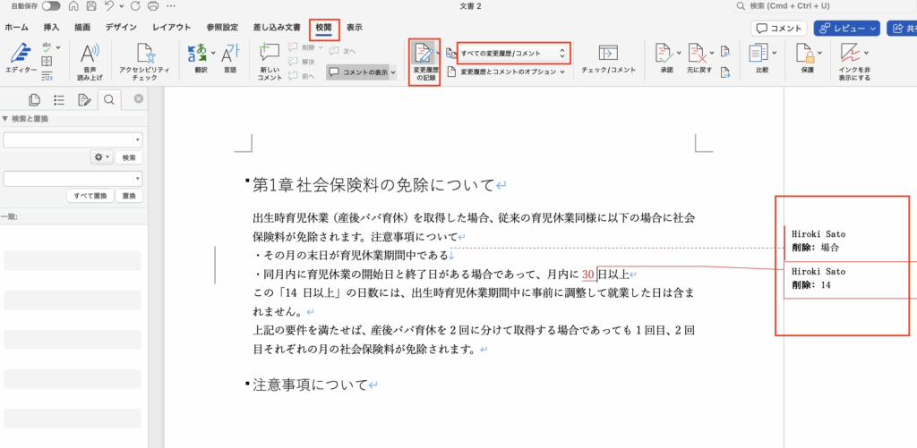The height and width of the screenshot is (448, 917).
Task: Collapse the 検索と置換 section triangle
Action: tap(5, 119)
